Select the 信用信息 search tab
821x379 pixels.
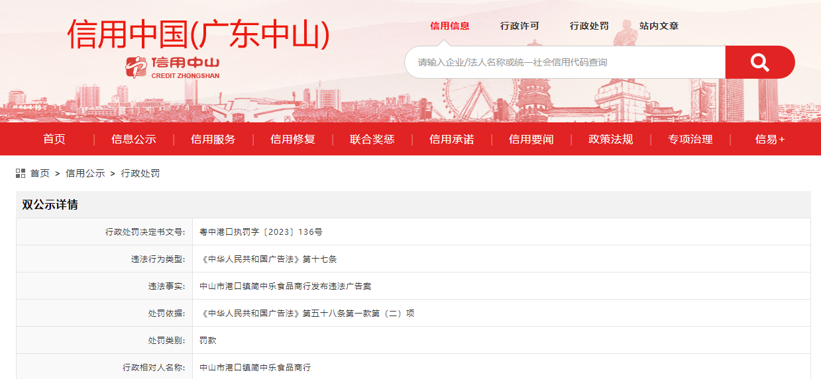click(449, 26)
